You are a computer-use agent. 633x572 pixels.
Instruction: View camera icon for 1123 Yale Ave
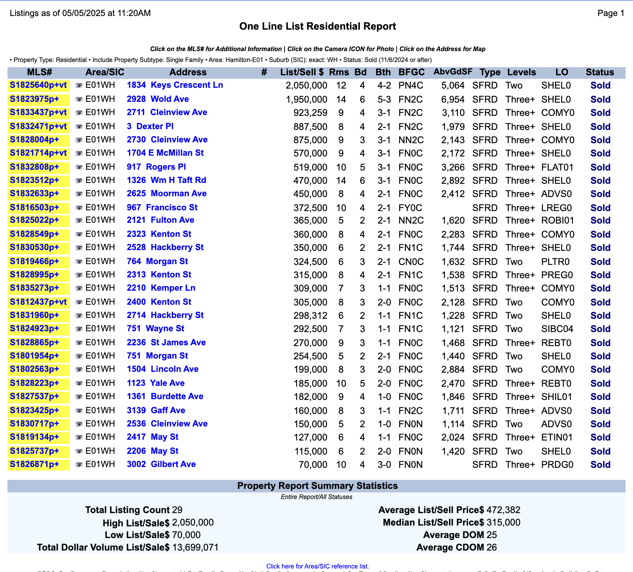pos(79,384)
